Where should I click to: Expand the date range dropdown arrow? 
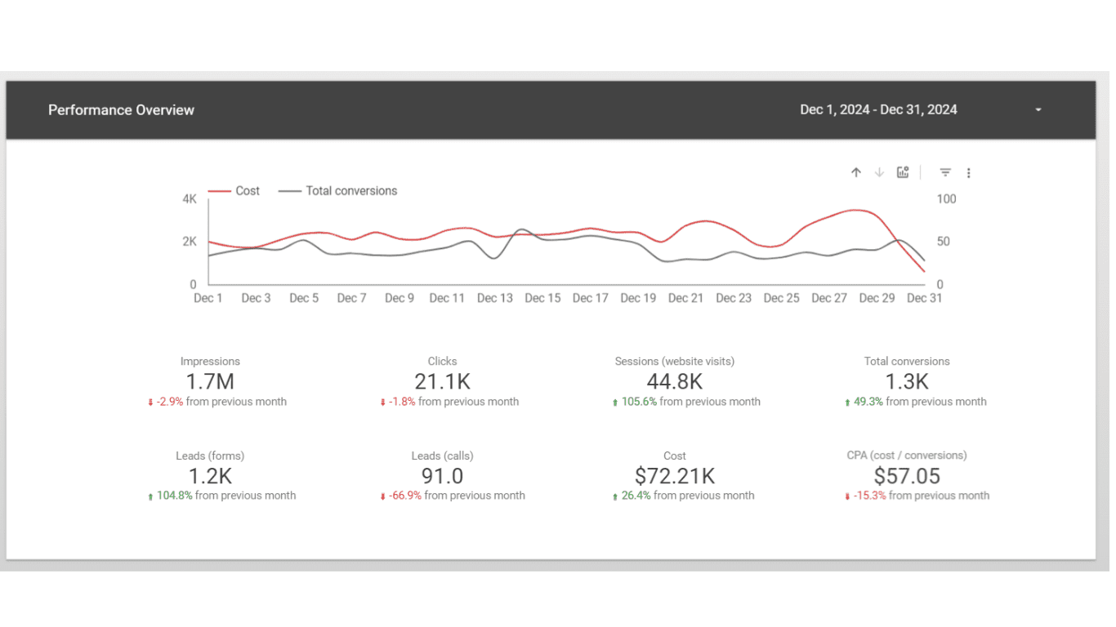(1038, 110)
